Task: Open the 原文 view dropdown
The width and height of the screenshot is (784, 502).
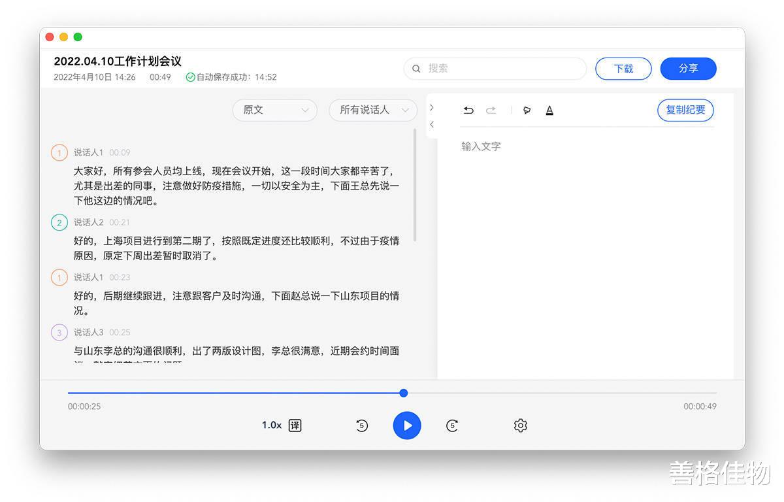Action: coord(274,110)
